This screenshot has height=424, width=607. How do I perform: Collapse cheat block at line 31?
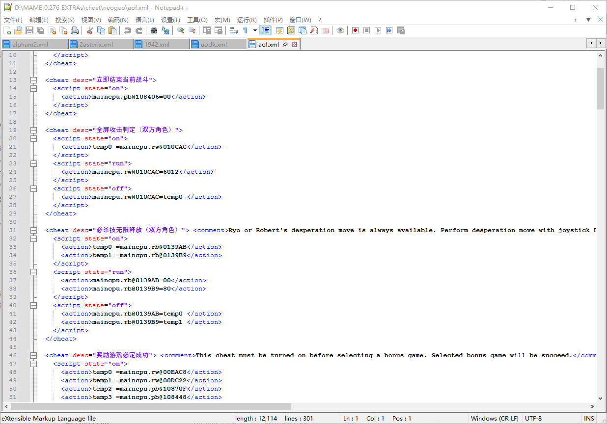[33, 230]
